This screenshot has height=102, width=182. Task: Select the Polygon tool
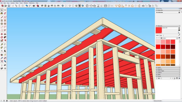click(x=5, y=24)
